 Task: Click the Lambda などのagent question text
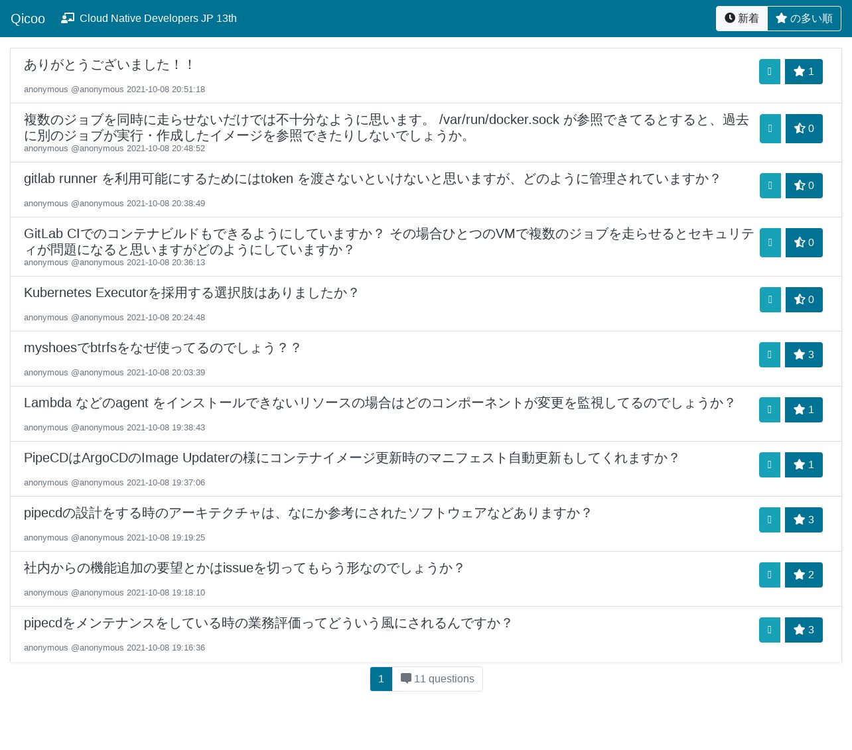click(x=380, y=403)
